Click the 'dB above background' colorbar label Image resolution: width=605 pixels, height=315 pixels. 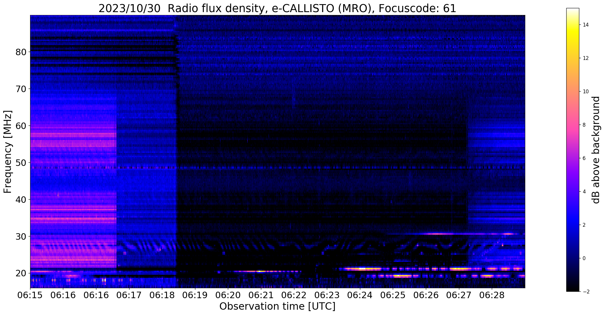click(596, 150)
